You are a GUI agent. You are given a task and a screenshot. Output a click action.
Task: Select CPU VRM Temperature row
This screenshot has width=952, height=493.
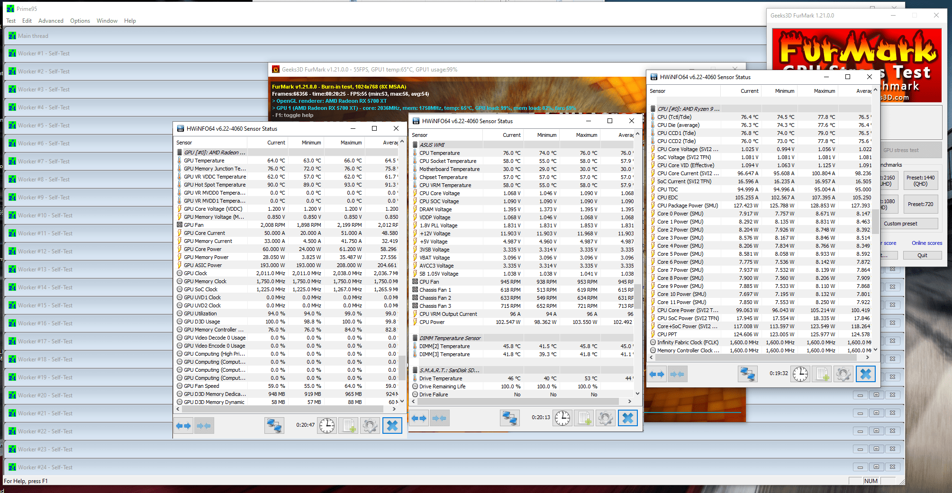coord(523,185)
